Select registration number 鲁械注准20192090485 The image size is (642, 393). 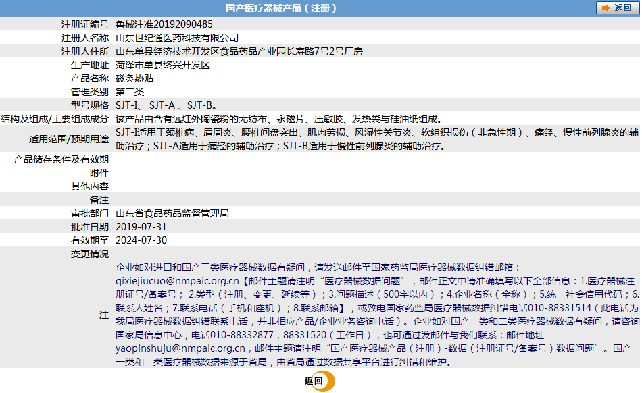(x=164, y=24)
